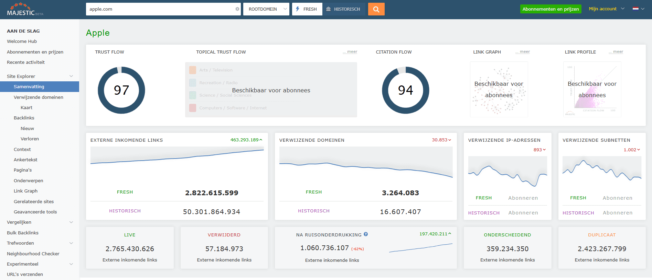652x280 pixels.
Task: Click the orange search magnifier button
Action: (376, 9)
